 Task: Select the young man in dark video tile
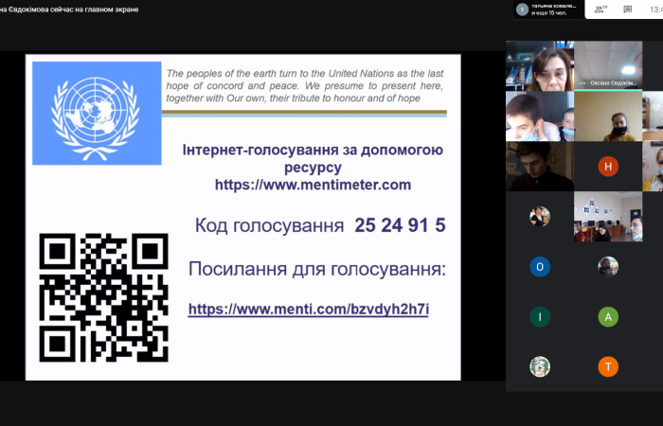tap(540, 167)
